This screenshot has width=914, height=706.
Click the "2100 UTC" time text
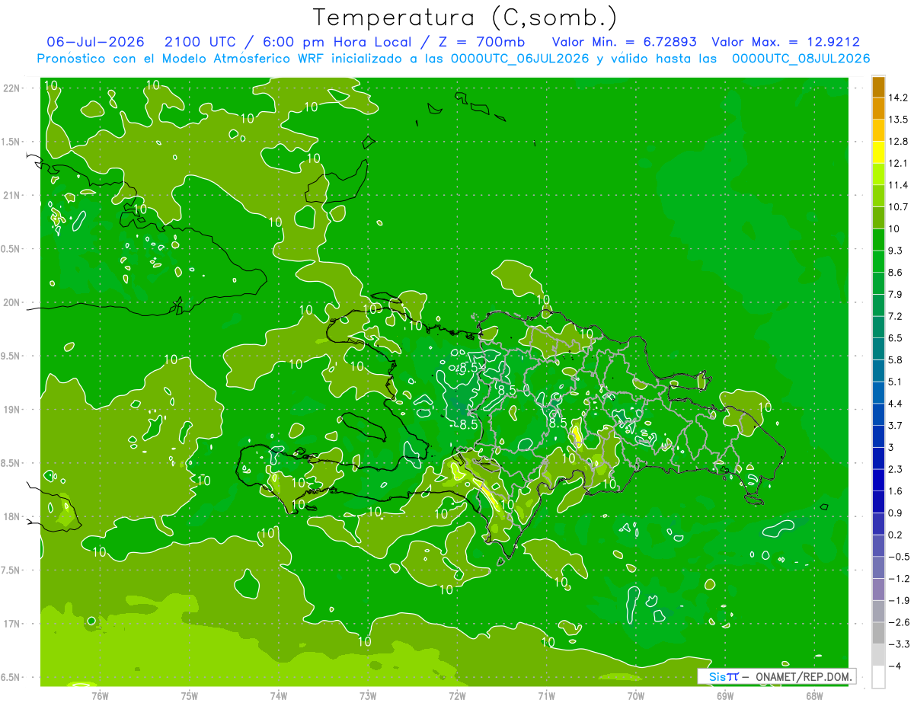click(199, 42)
